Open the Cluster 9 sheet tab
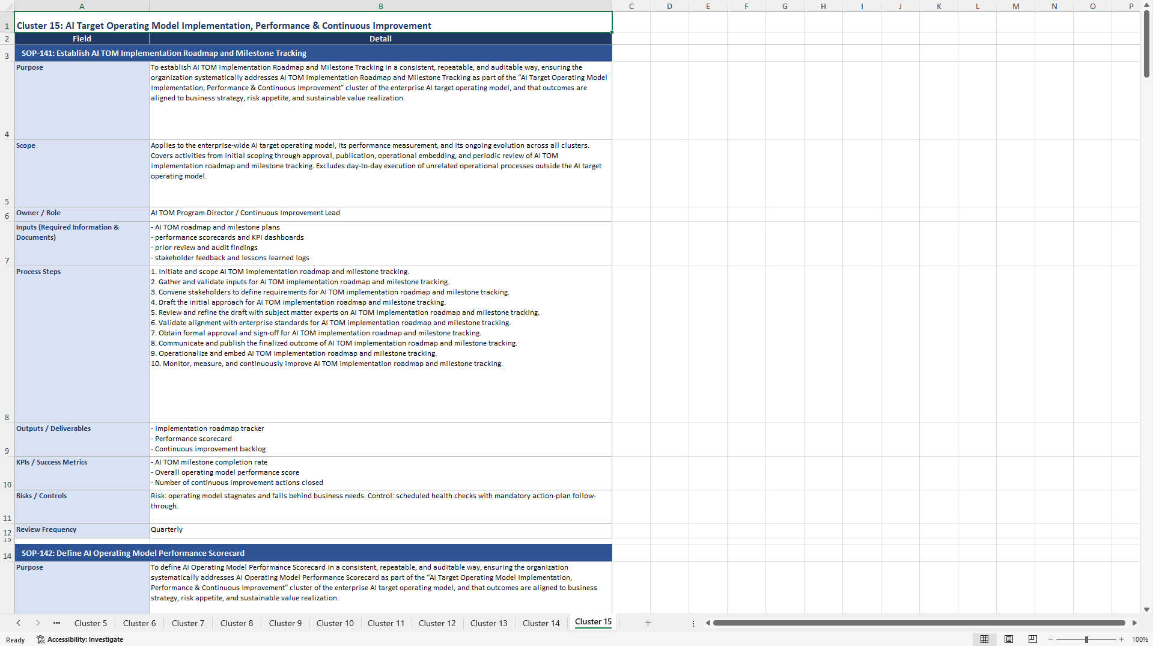This screenshot has width=1153, height=646. [285, 623]
